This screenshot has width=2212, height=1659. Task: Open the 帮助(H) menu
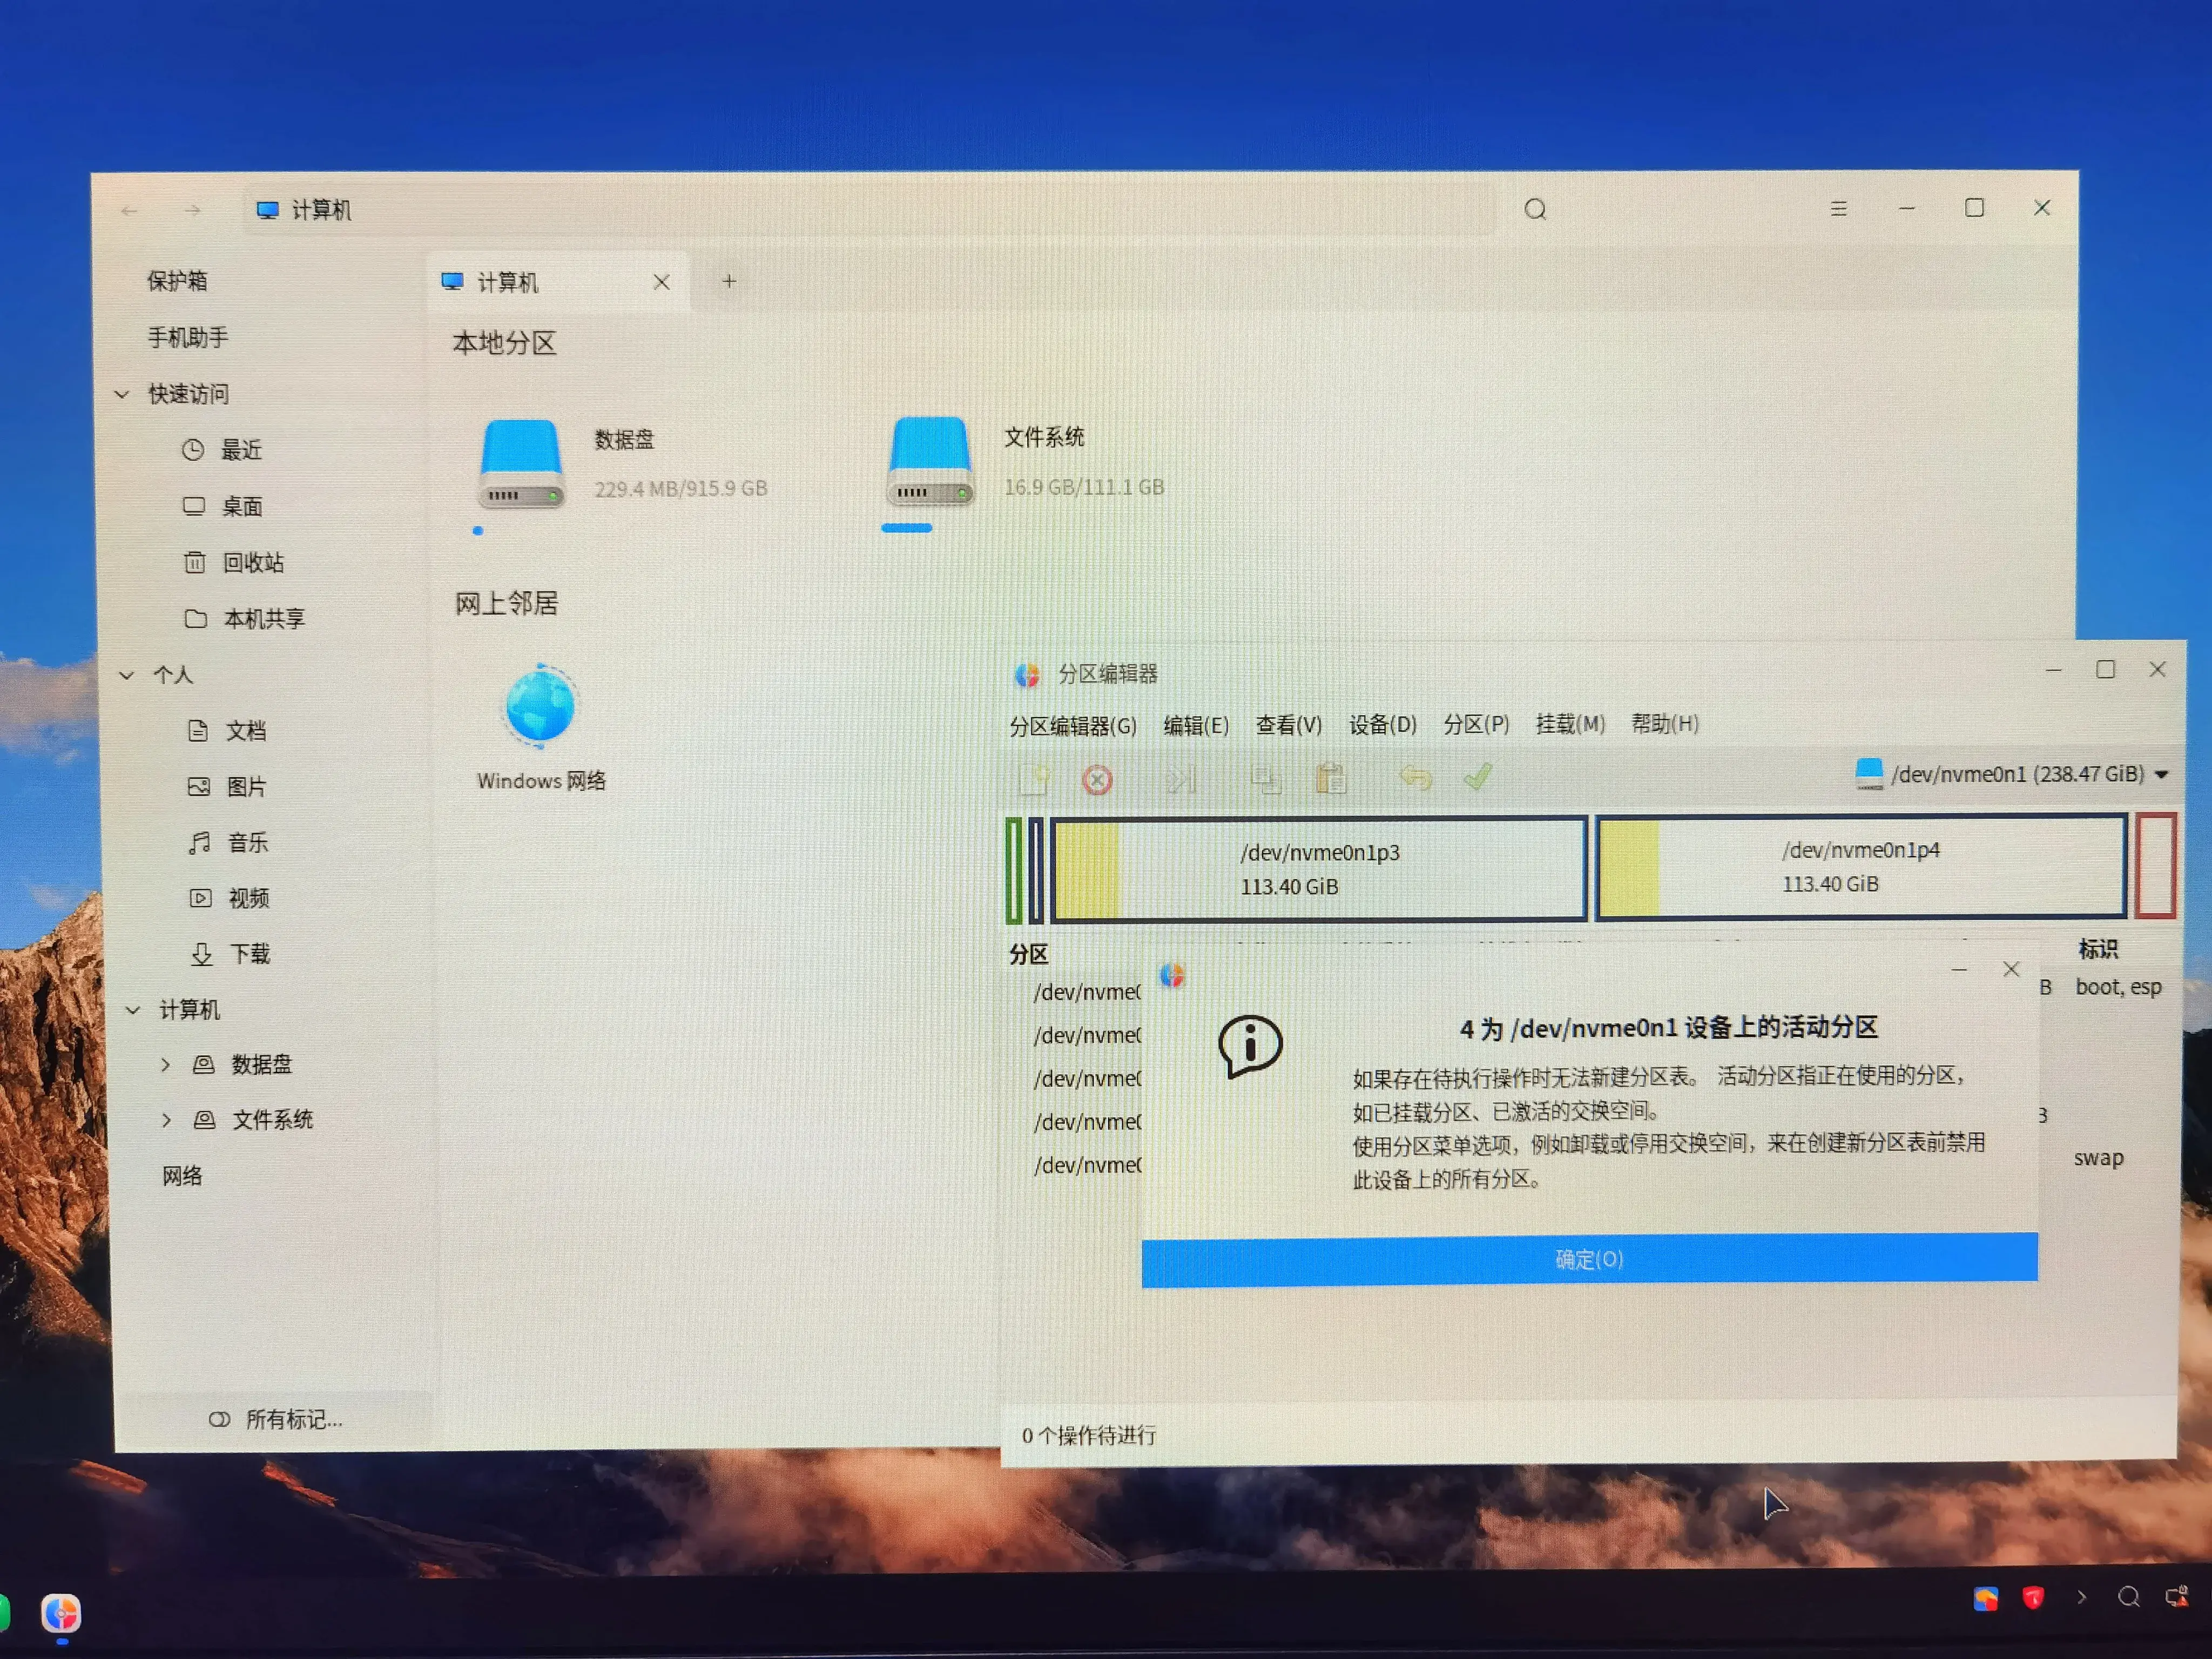coord(1664,723)
